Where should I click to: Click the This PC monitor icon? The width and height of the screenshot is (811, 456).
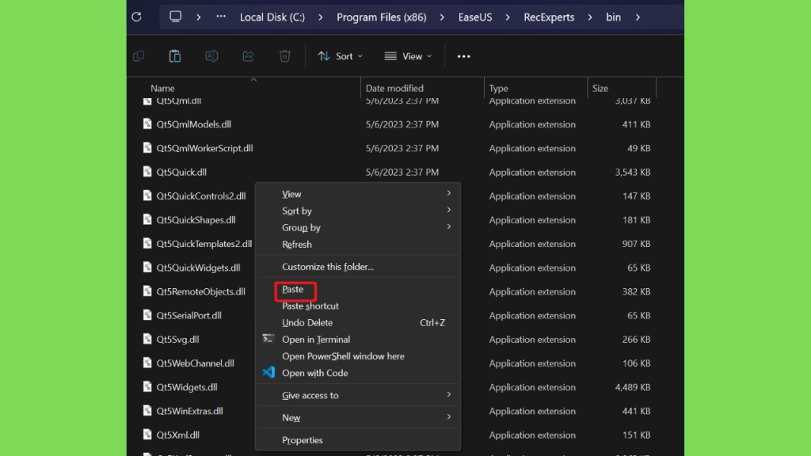point(175,17)
